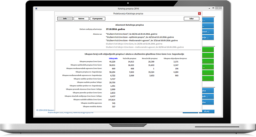Viewport: 256px width, 137px height.
Task: Click the "Ukupno pravnih stavova Crne Gore i Srbije:" label
Action: pyautogui.click(x=84, y=89)
